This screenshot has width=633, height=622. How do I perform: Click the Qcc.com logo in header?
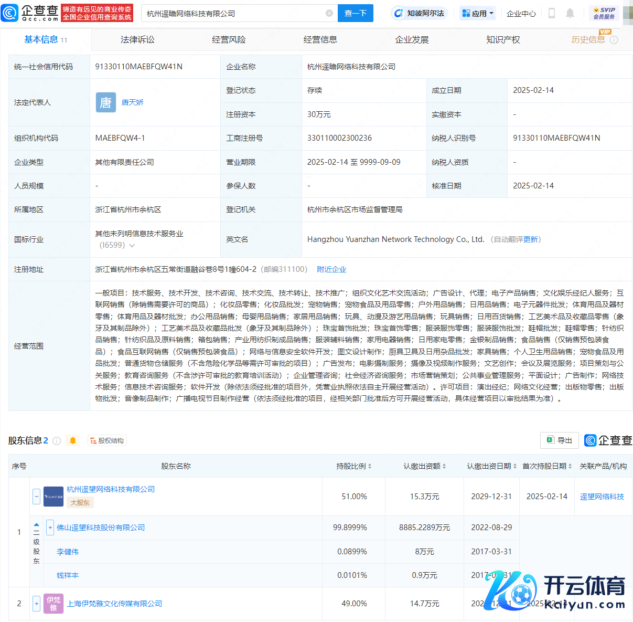(30, 13)
